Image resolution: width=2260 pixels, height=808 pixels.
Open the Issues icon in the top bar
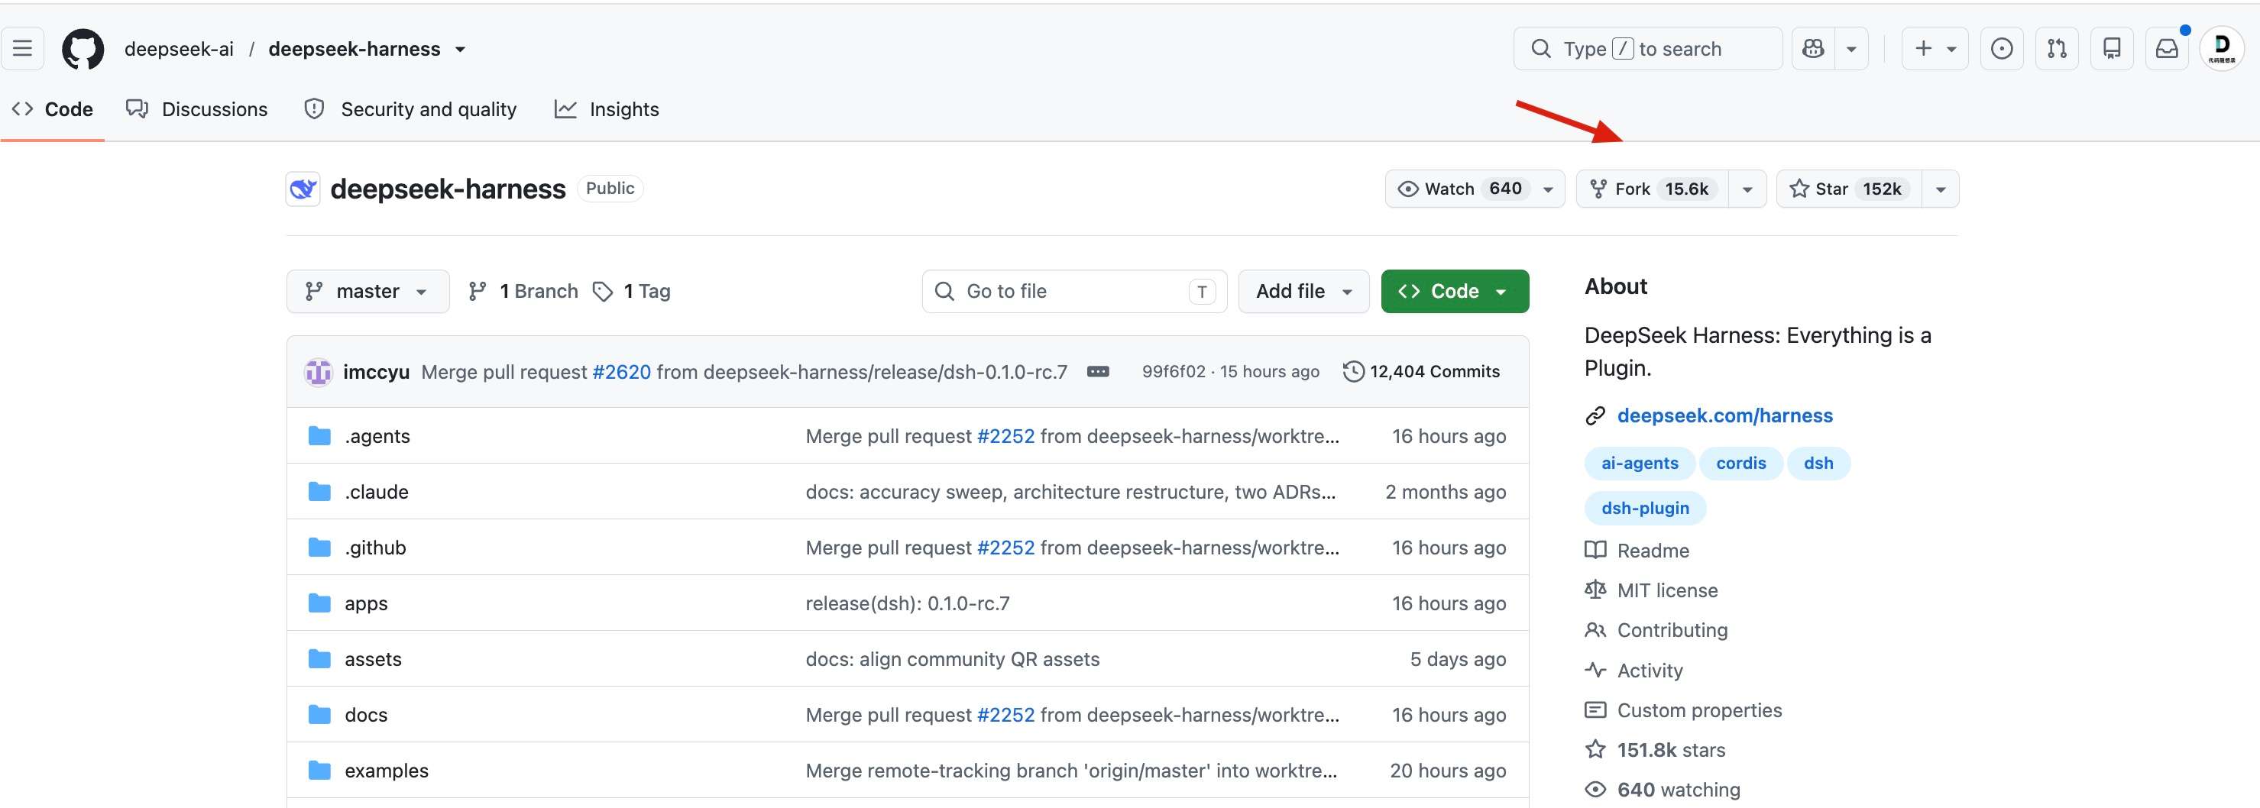tap(2002, 48)
